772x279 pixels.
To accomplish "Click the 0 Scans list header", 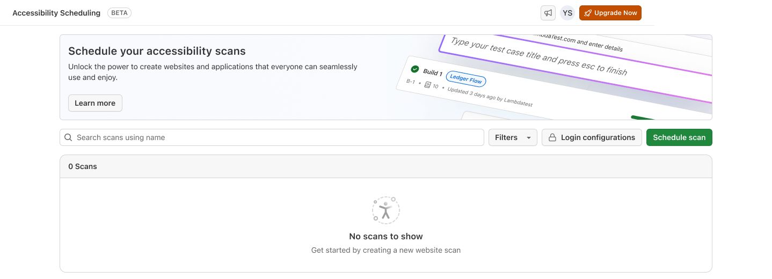I will coord(83,166).
